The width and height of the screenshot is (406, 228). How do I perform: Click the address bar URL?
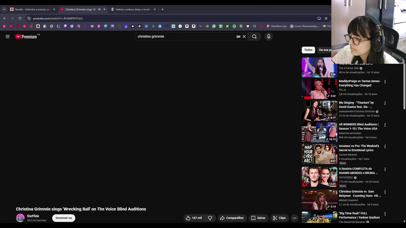[x=58, y=18]
